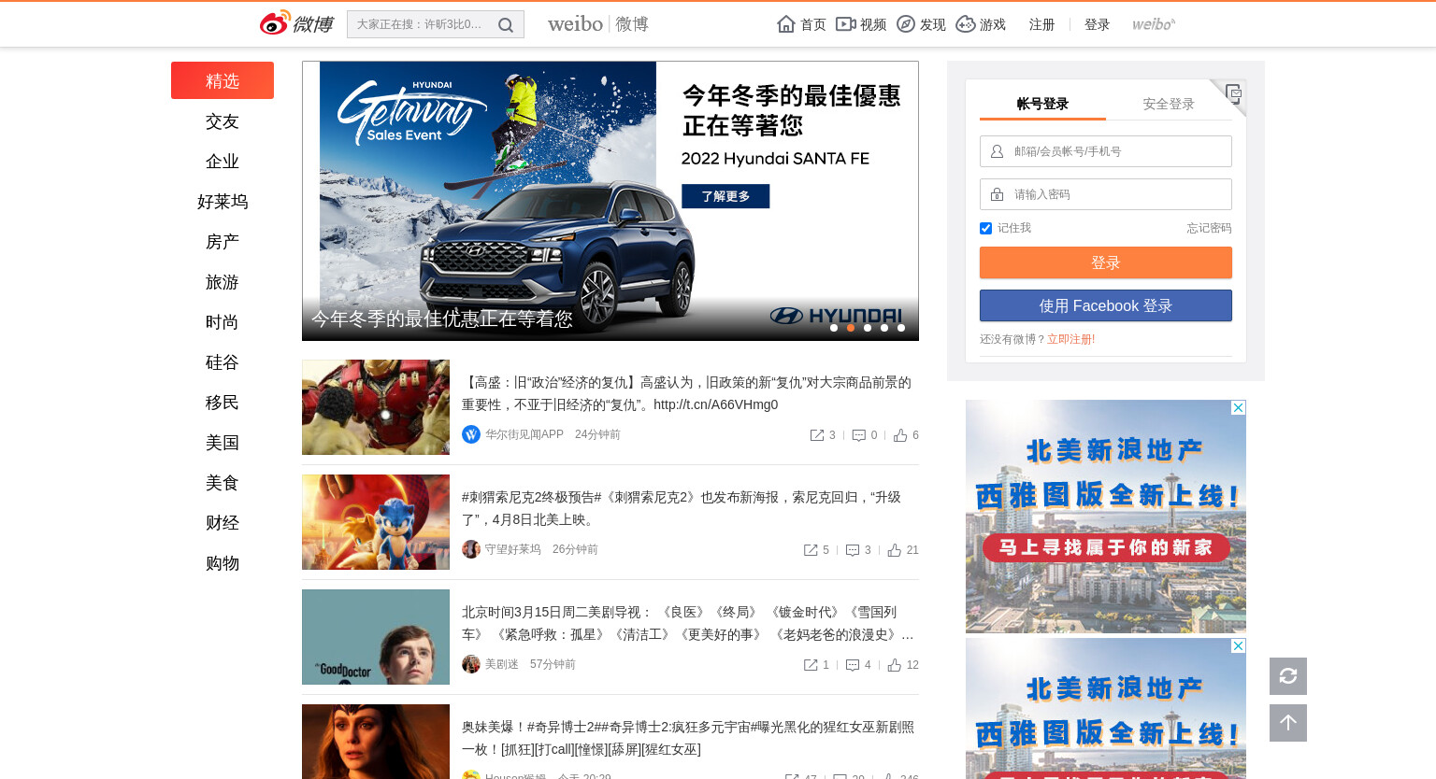Select 硅谷 category in sidebar
This screenshot has width=1436, height=779.
coord(223,362)
